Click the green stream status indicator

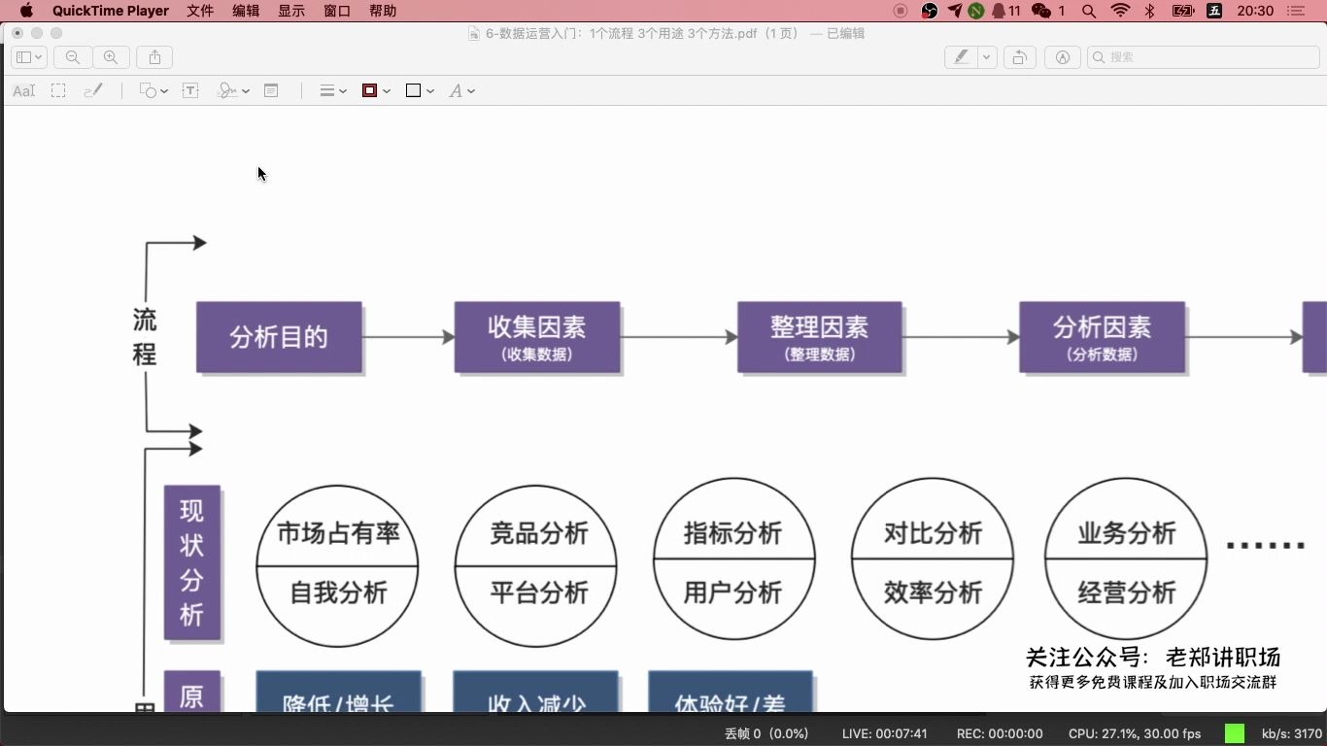coord(1235,733)
